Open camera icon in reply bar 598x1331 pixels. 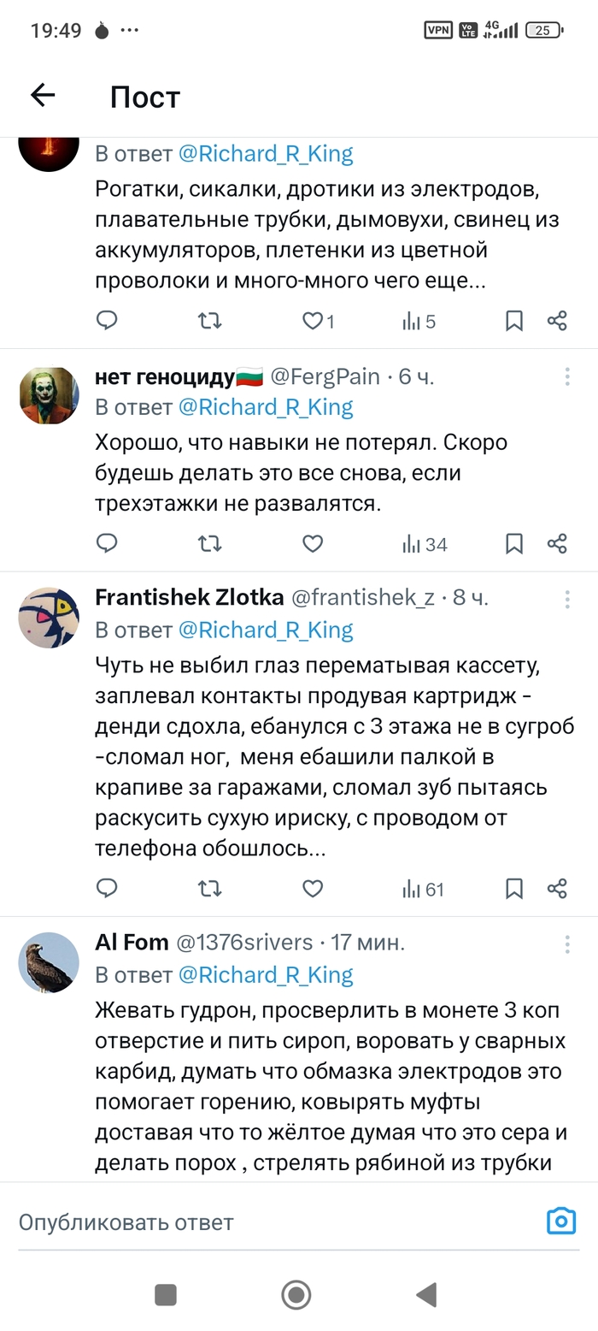(x=560, y=1221)
